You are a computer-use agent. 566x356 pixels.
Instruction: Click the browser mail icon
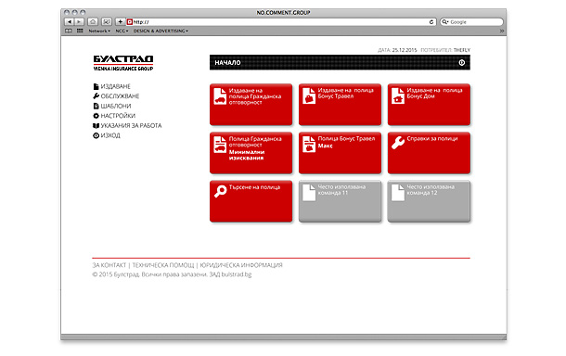pyautogui.click(x=107, y=22)
